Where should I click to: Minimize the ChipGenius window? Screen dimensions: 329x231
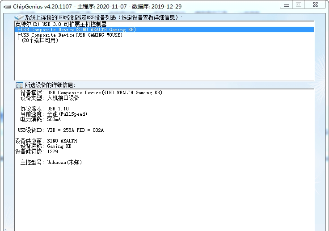pyautogui.click(x=287, y=4)
